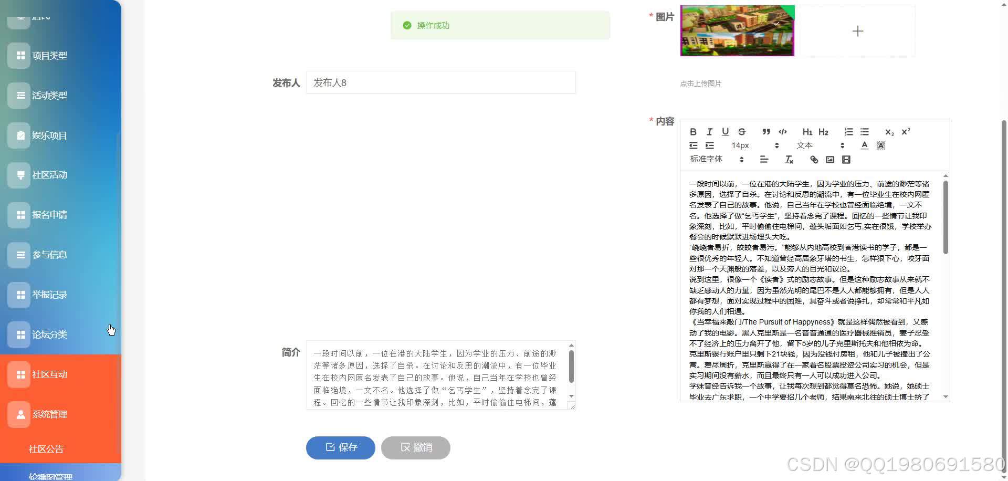Image resolution: width=1008 pixels, height=481 pixels.
Task: Open the 标准字体 font family dropdown
Action: pyautogui.click(x=707, y=159)
